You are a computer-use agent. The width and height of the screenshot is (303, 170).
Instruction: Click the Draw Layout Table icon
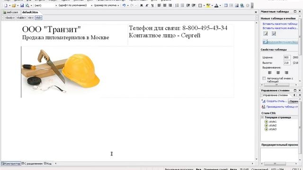click(x=266, y=34)
